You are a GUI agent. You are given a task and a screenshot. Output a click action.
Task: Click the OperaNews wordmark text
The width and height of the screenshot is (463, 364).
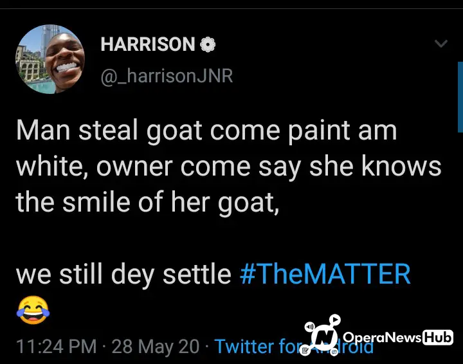click(x=383, y=338)
